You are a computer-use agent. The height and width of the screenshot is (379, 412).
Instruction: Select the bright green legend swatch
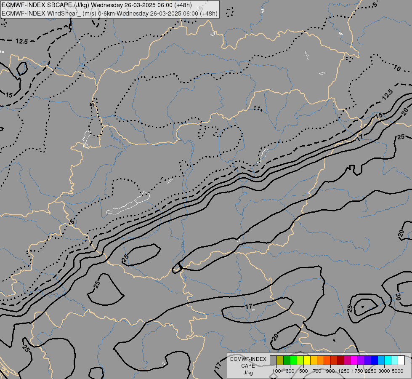pyautogui.click(x=293, y=360)
